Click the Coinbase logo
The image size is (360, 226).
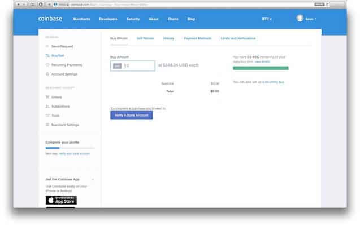50,19
